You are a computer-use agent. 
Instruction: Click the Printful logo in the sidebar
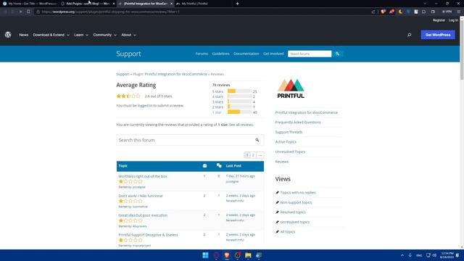[291, 88]
